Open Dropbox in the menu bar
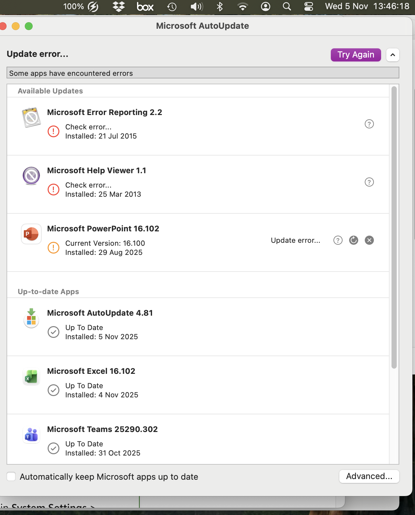415x515 pixels. coord(119,7)
